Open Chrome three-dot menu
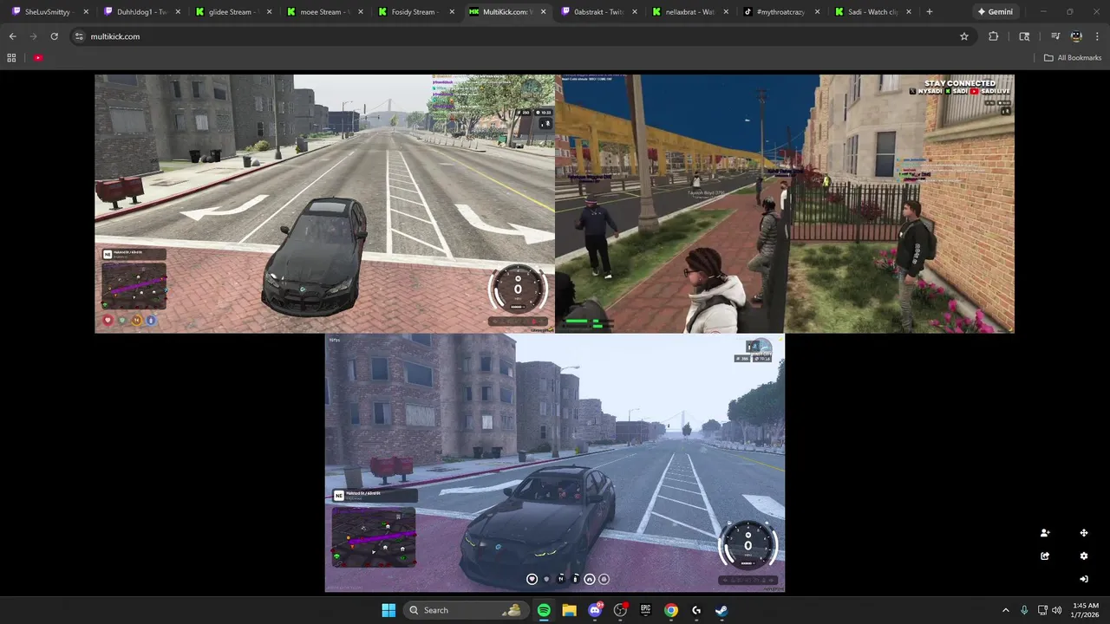The image size is (1110, 624). [x=1097, y=36]
